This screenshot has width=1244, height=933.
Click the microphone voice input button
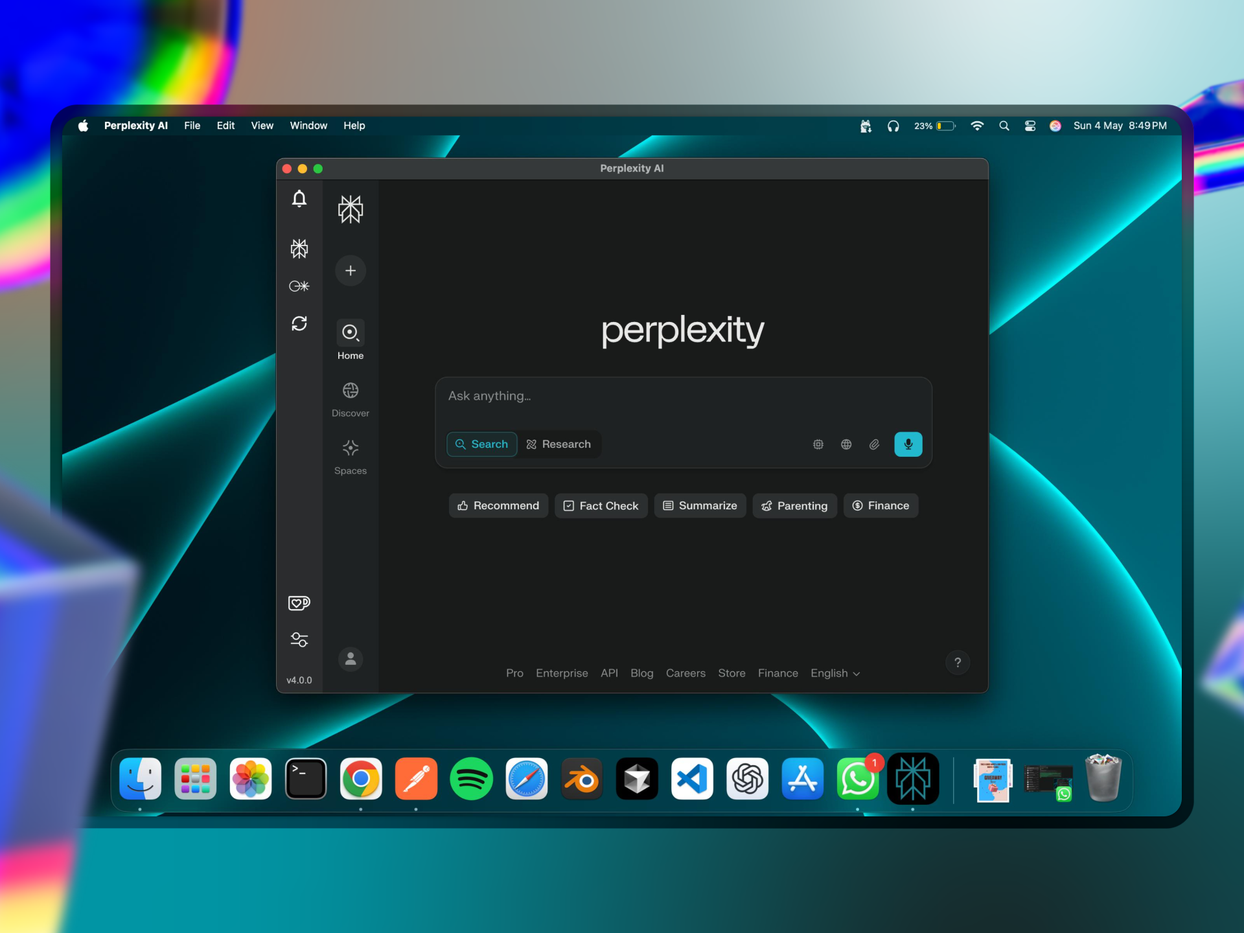908,444
